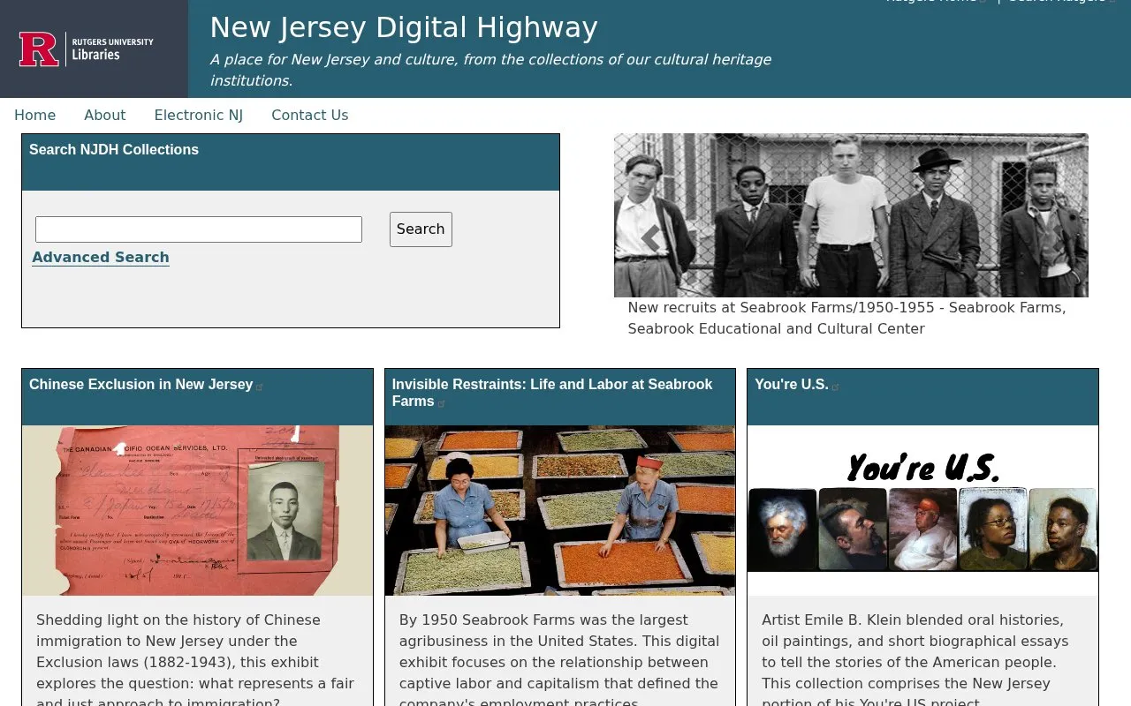
Task: Click the Rutgers University Libraries logo
Action: click(x=87, y=49)
